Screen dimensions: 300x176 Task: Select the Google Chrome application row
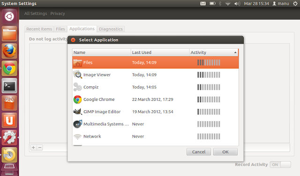pos(155,99)
